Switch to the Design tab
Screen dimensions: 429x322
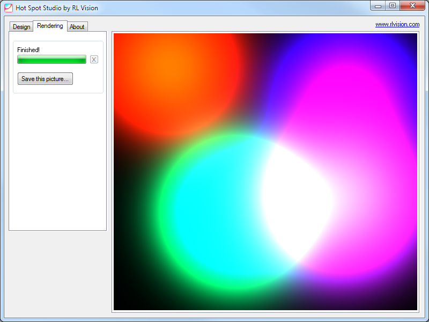tap(21, 27)
